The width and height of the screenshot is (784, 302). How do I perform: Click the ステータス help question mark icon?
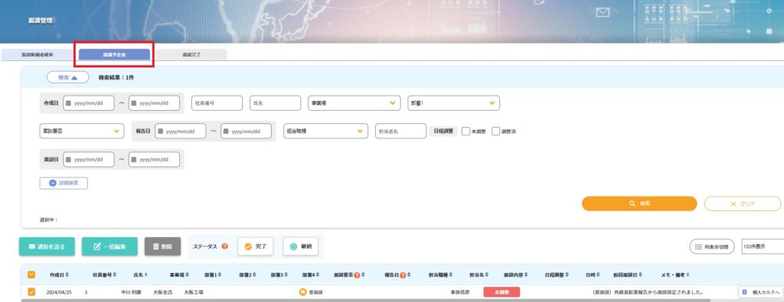[x=224, y=247]
